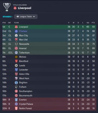Select the Crystal Palace row

click(49, 104)
